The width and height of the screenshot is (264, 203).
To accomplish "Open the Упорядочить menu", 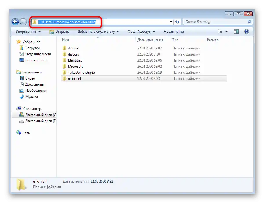I will (28, 32).
